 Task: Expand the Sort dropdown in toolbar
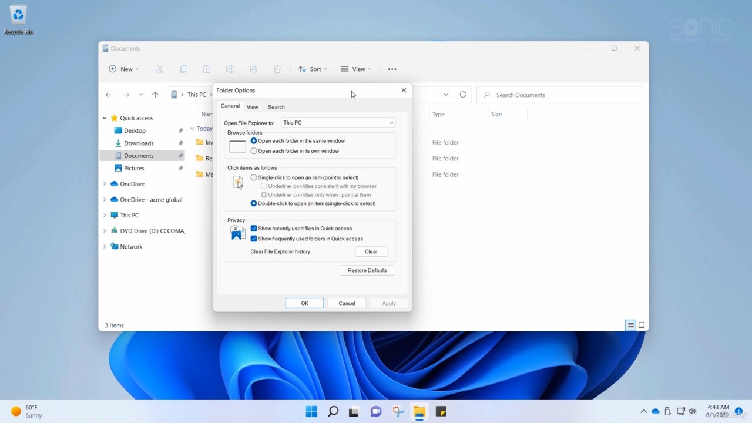point(313,69)
